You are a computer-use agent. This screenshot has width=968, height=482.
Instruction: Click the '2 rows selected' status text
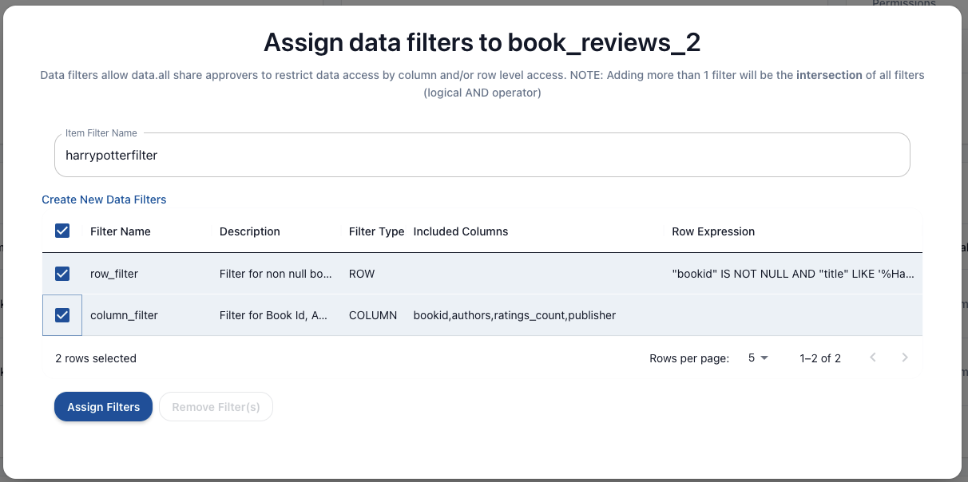[96, 358]
